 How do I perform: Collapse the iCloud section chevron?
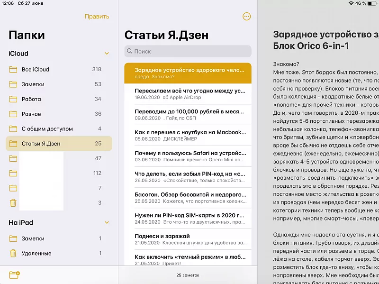(x=107, y=54)
